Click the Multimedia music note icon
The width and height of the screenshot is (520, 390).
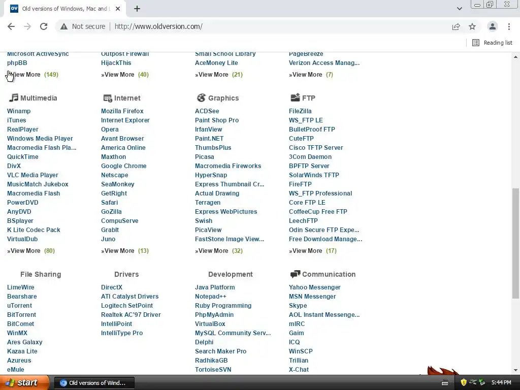13,97
